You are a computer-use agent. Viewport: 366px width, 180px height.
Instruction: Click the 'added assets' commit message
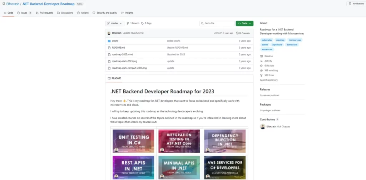[x=173, y=41]
